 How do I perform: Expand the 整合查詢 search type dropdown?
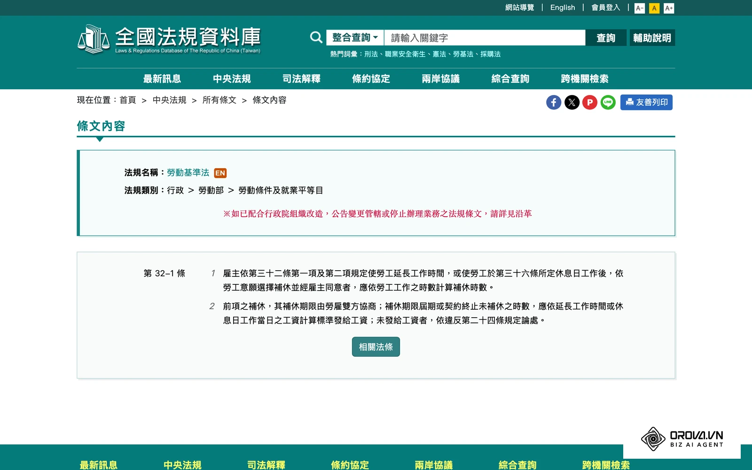click(355, 38)
